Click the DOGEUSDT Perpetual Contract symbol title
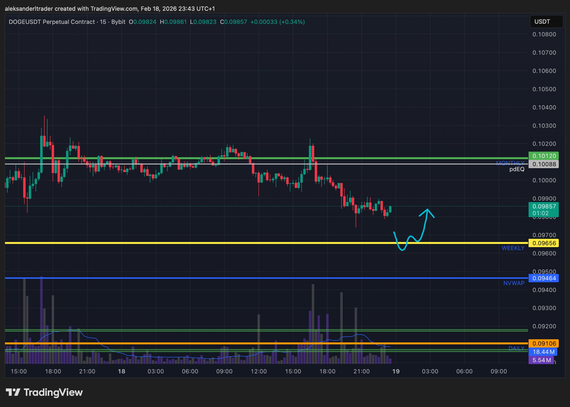This screenshot has width=570, height=407. 52,22
